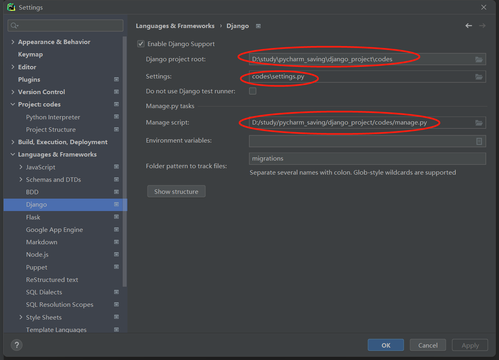Click the project-level icon beside Python Interpreter
The image size is (499, 360).
(116, 117)
